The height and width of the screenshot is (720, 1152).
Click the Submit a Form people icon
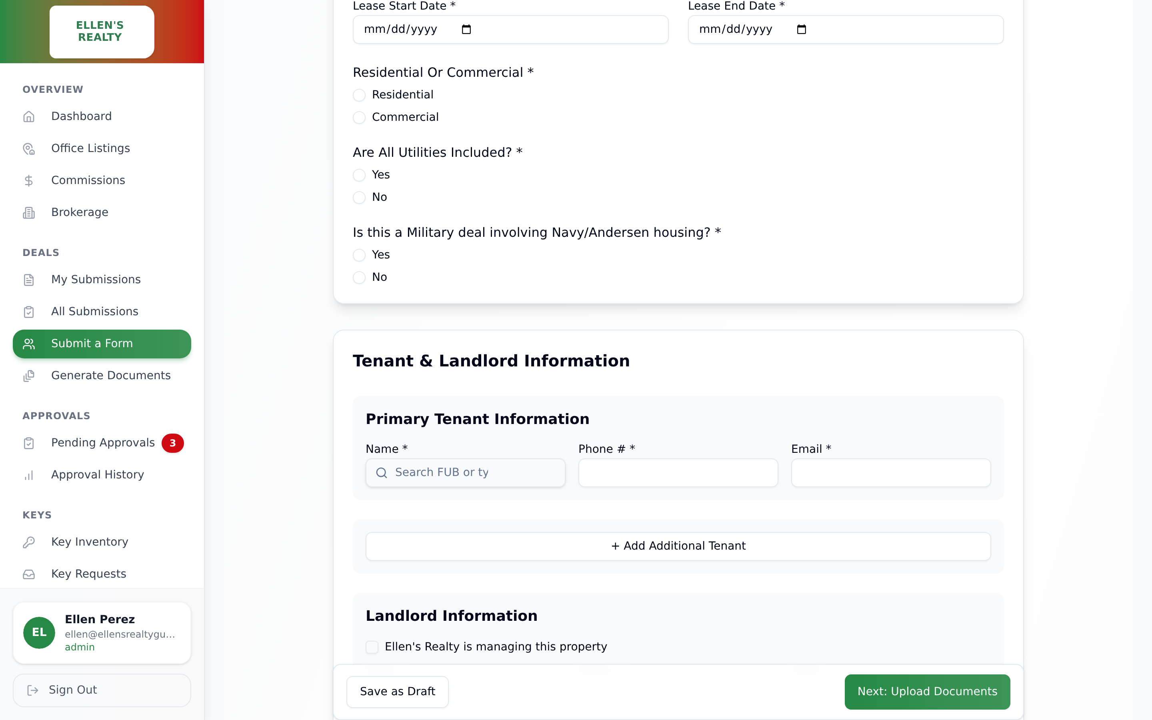click(29, 344)
